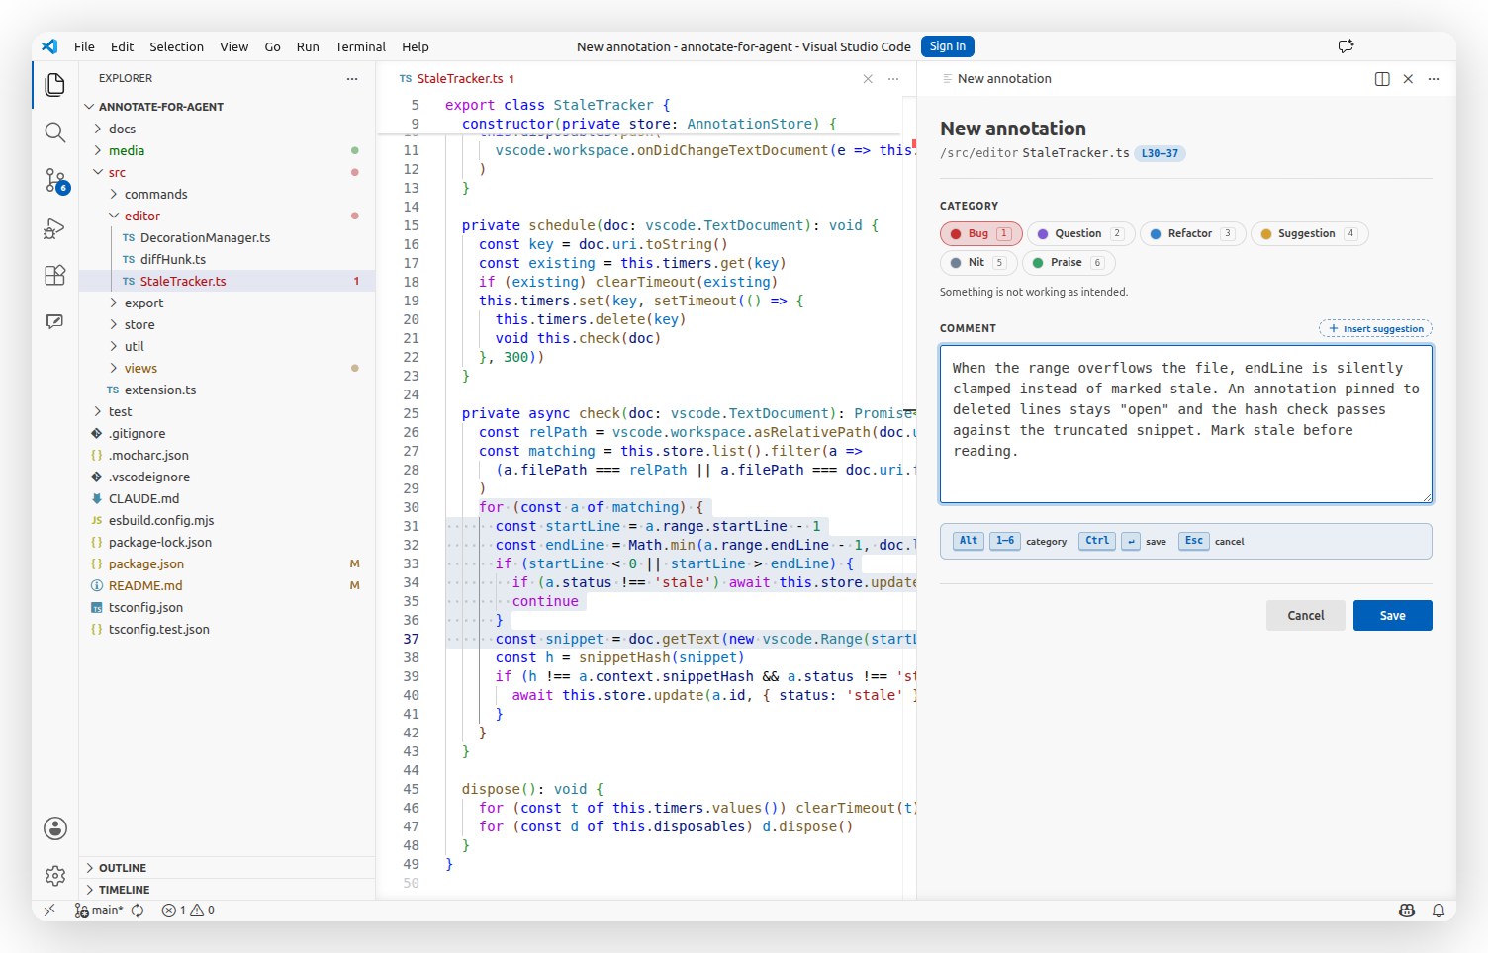1488x953 pixels.
Task: Select the Nit category
Action: tap(978, 263)
